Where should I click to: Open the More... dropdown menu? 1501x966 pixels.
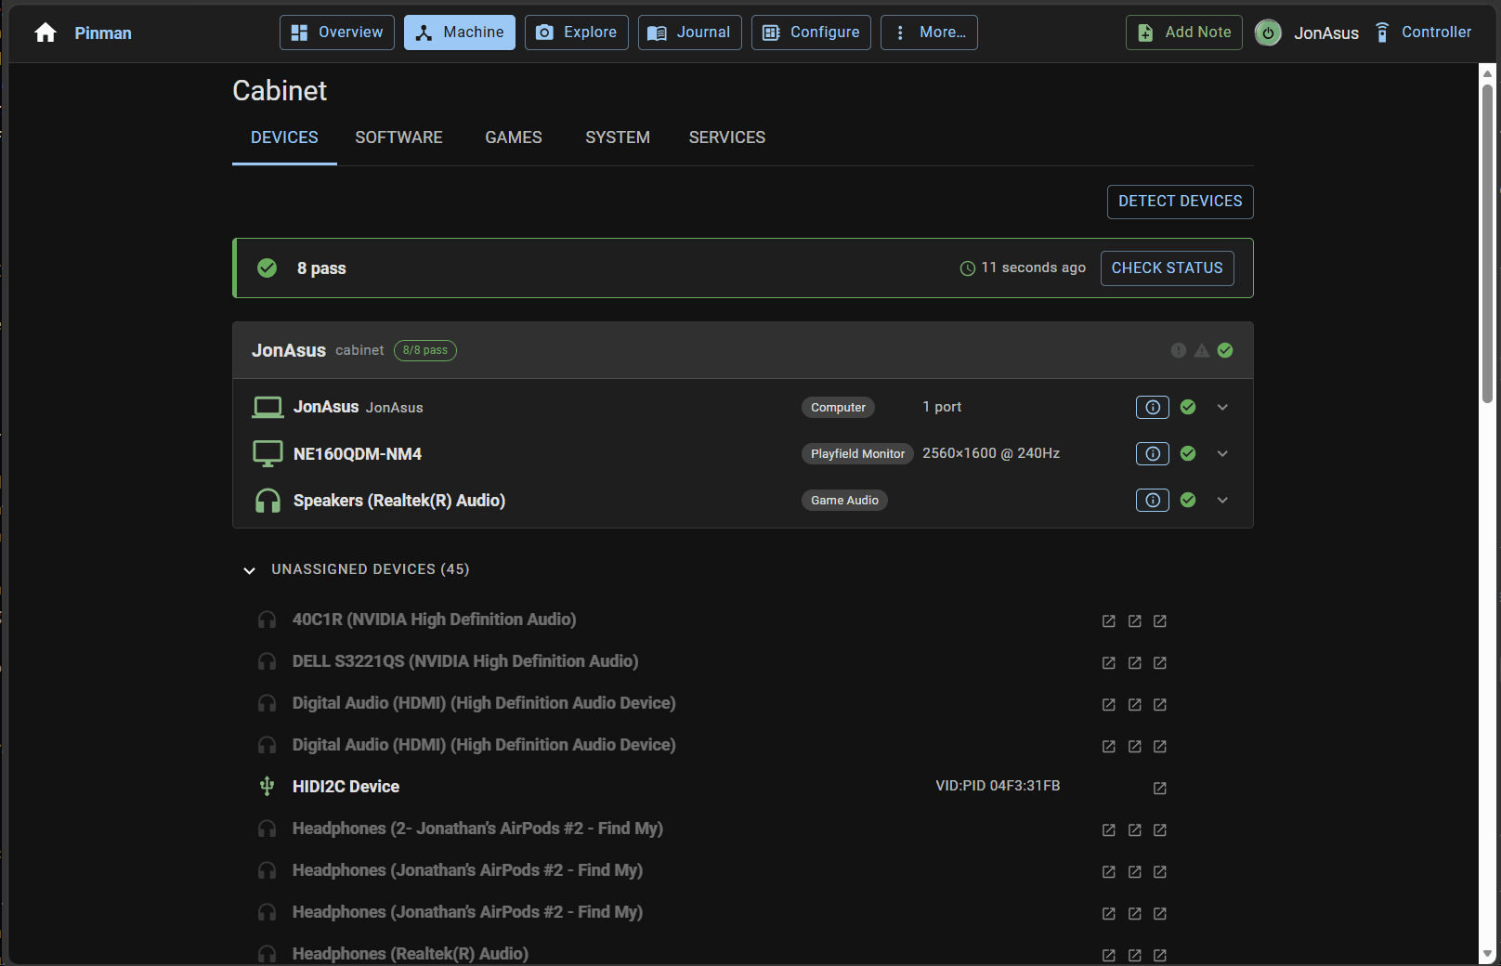tap(929, 33)
